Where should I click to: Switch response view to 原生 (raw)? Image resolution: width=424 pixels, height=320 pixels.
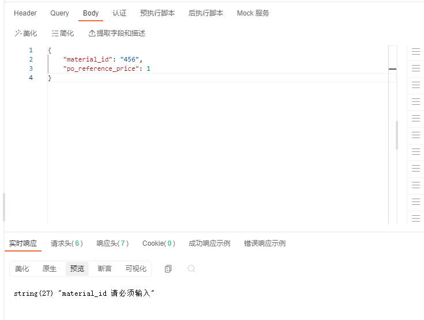pyautogui.click(x=50, y=269)
